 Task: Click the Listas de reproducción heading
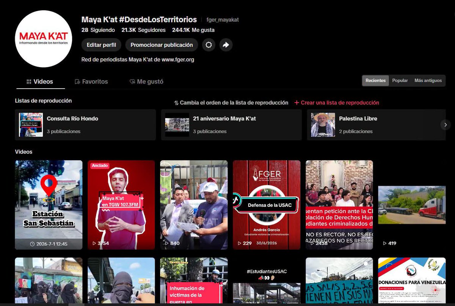click(43, 101)
